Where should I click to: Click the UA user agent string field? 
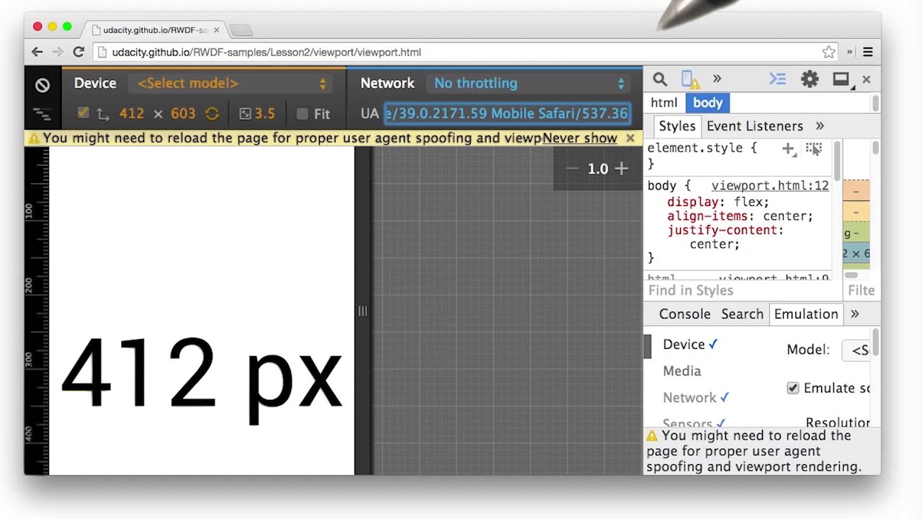(507, 114)
